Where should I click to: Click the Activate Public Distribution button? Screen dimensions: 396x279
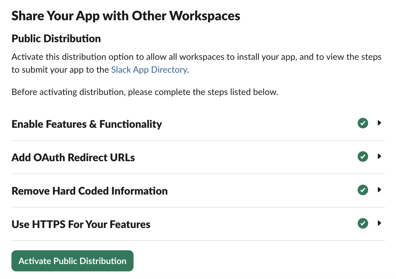[x=72, y=261]
